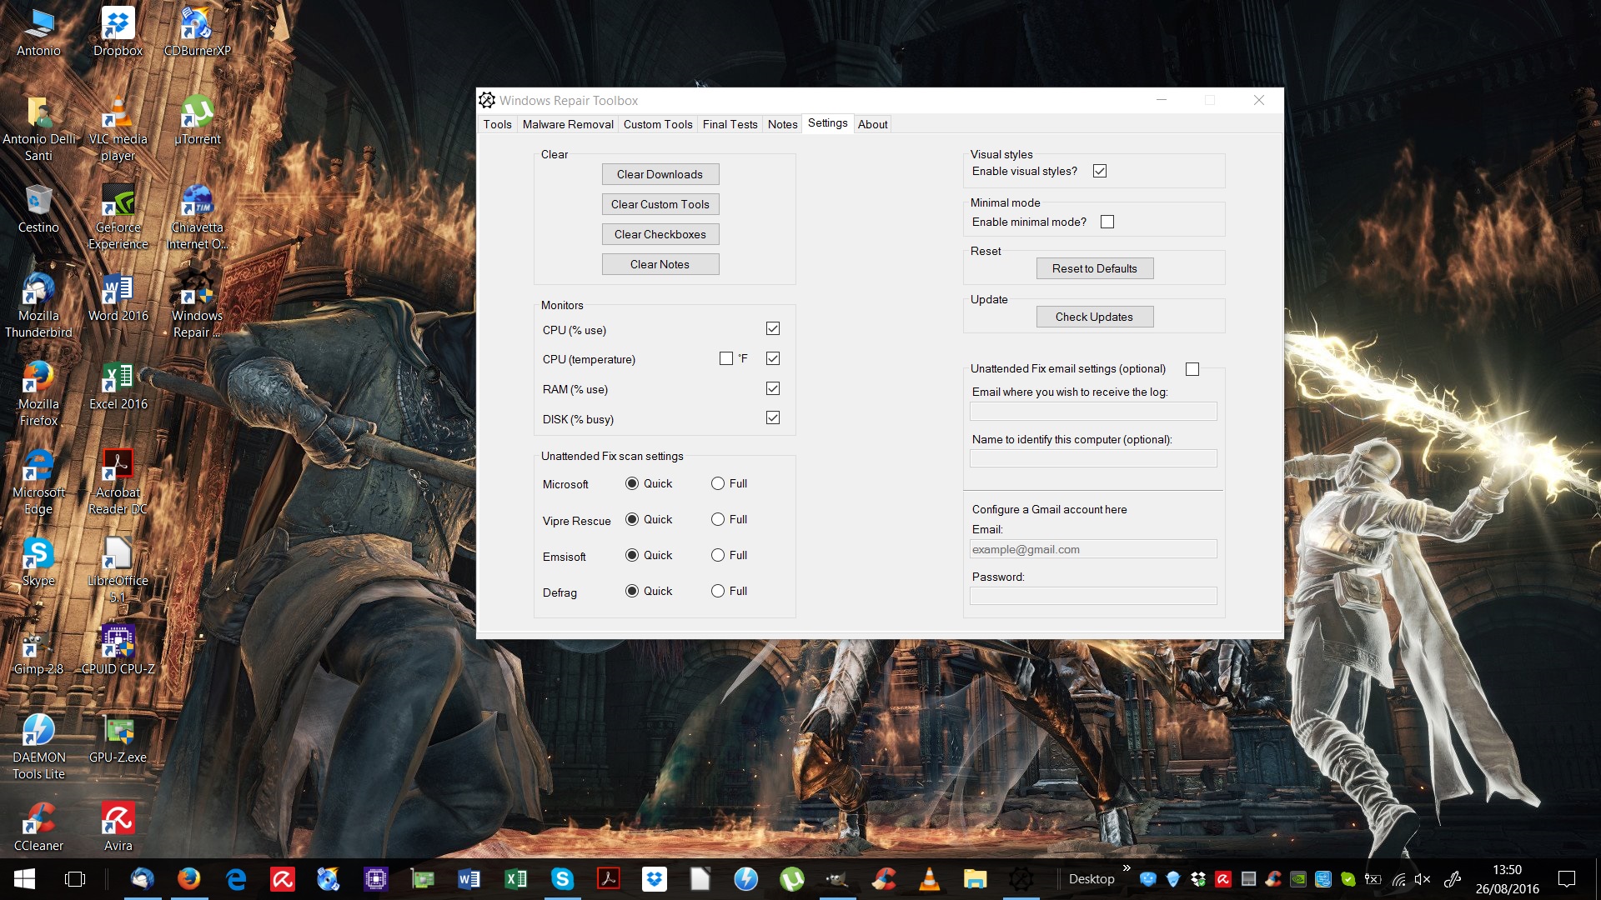Click Reset to Defaults button
The height and width of the screenshot is (900, 1601).
tap(1095, 268)
